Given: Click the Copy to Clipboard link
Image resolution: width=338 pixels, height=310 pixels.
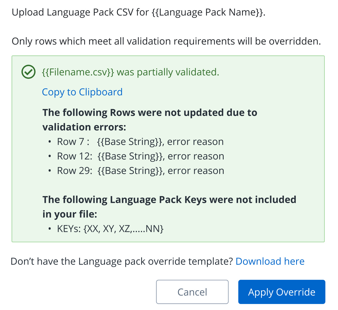Looking at the screenshot, I should coord(82,92).
